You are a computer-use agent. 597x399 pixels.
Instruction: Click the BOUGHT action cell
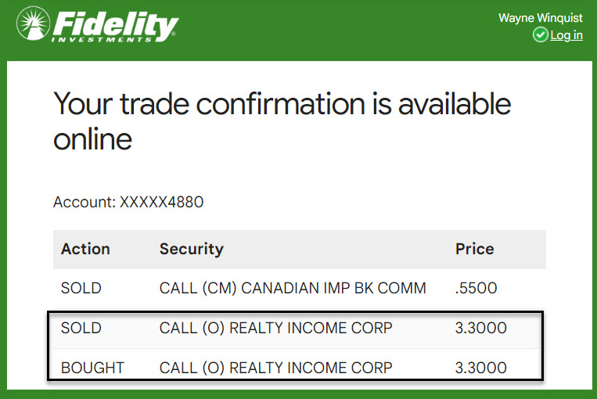click(x=91, y=368)
